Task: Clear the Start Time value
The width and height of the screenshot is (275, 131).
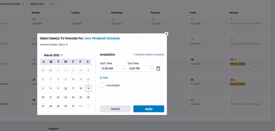Action: click(x=123, y=69)
